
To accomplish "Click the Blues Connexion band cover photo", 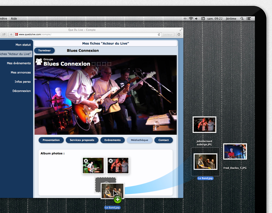I will 105,95.
